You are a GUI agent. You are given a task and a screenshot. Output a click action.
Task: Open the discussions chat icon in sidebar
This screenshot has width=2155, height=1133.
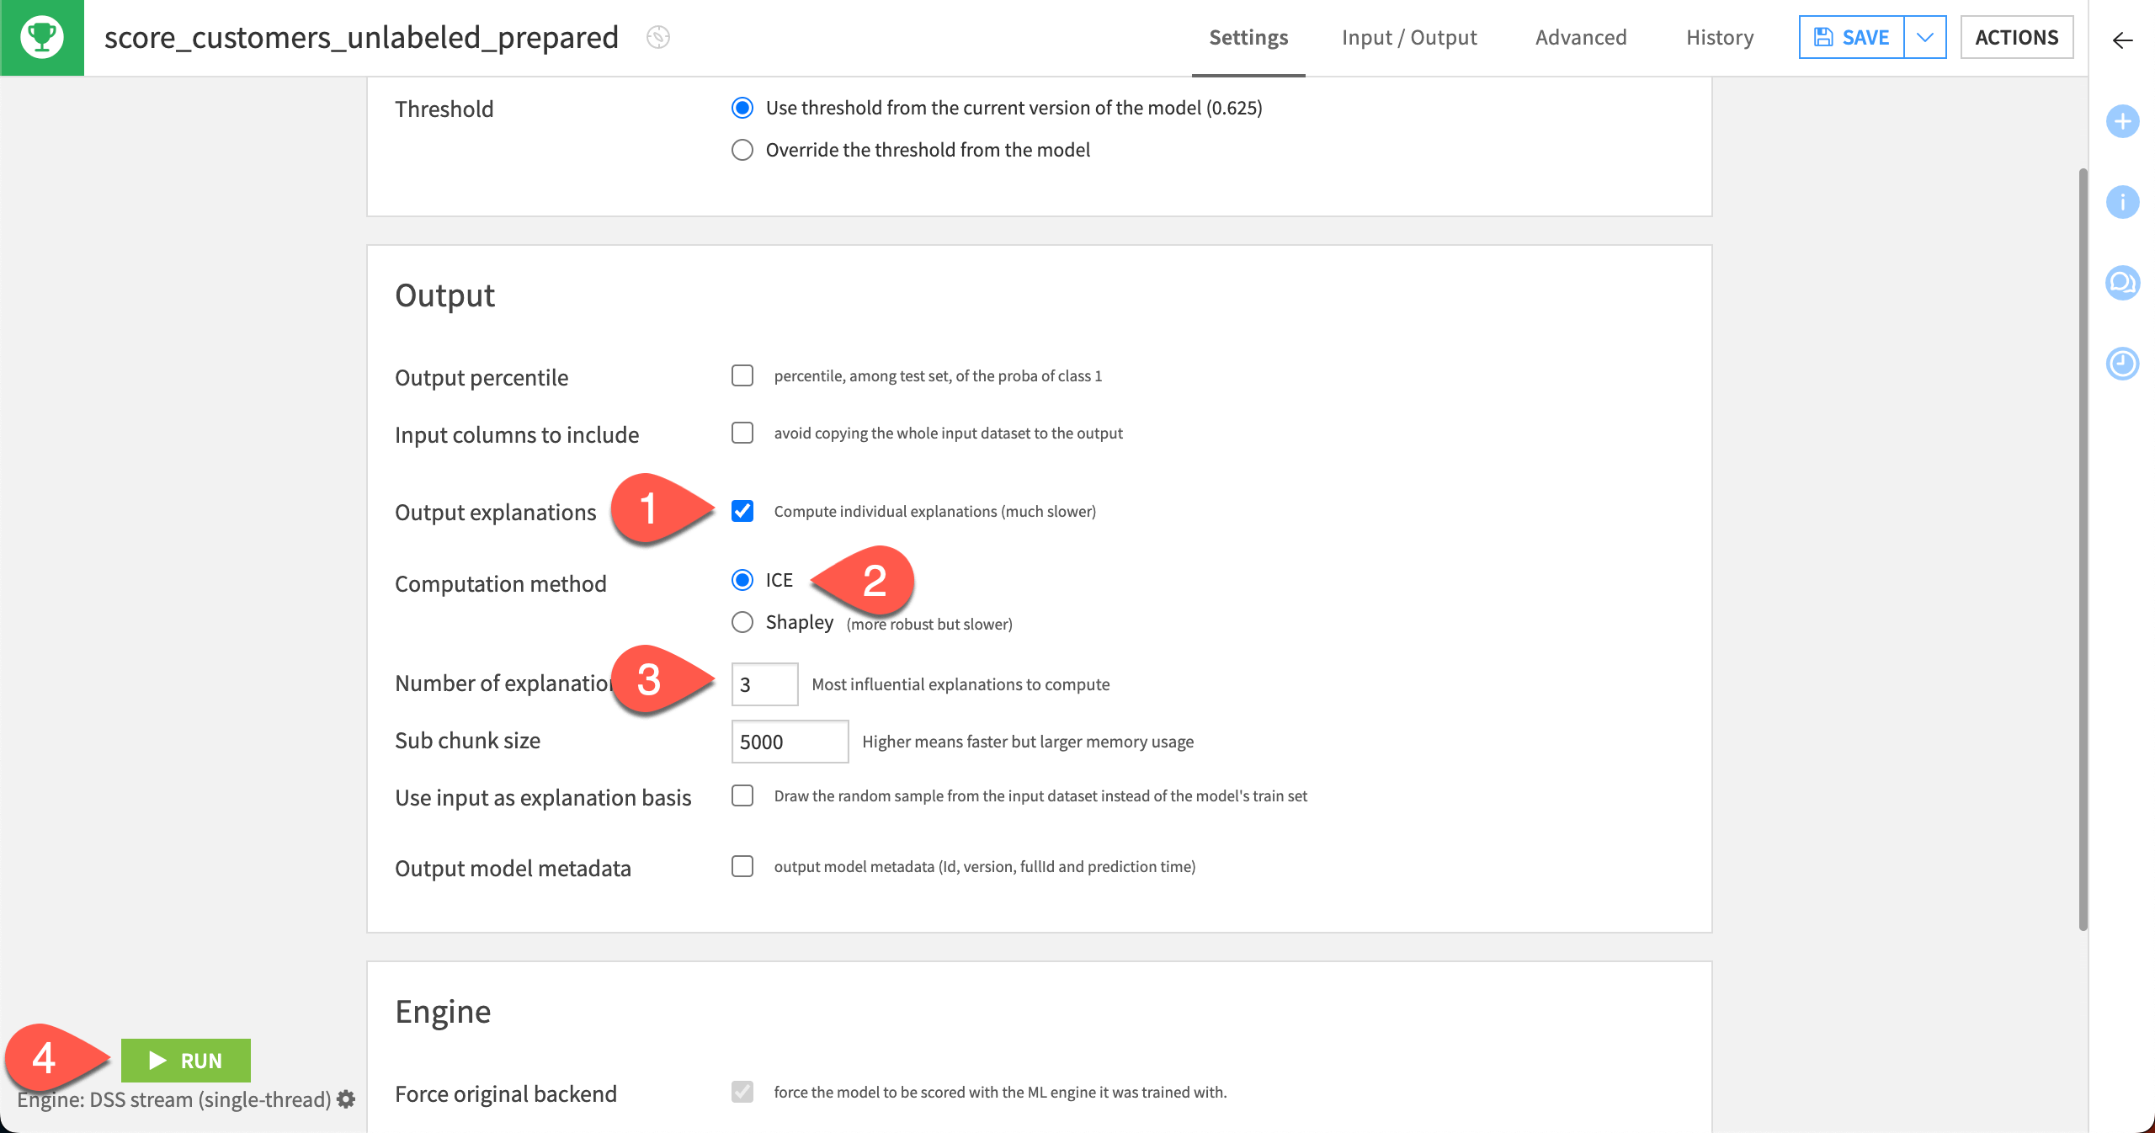pos(2122,283)
